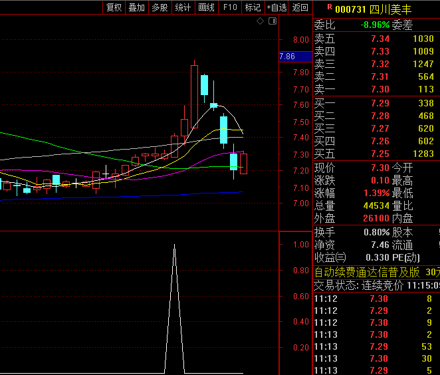Click the 卖一 ask price 7.30 row
This screenshot has width=440, height=375.
tap(376, 89)
